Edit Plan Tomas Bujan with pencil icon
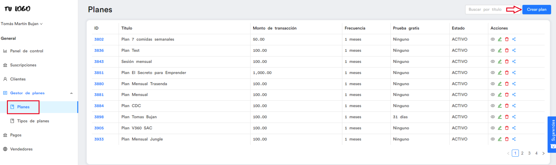Viewport: 556px width, 165px height. tap(500, 117)
